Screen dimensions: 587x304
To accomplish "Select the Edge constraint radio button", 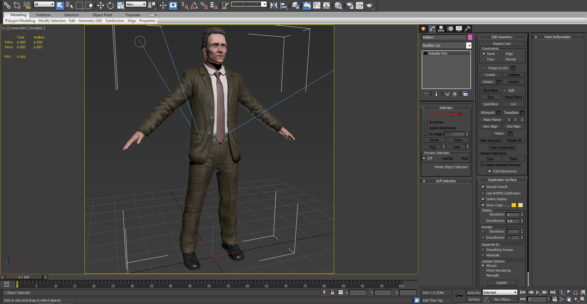I will tap(502, 54).
